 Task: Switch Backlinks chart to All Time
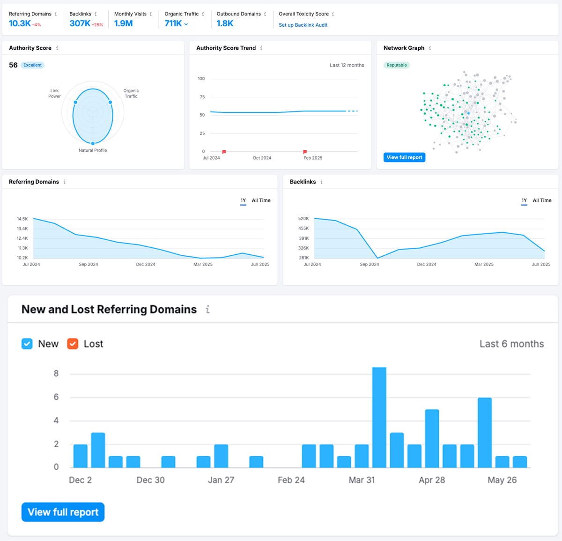point(542,200)
